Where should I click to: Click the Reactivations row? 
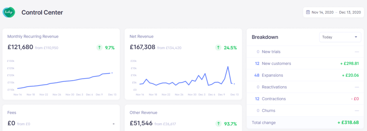click(x=305, y=87)
